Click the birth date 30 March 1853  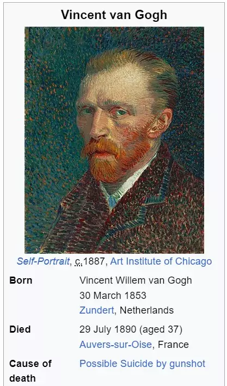(113, 295)
